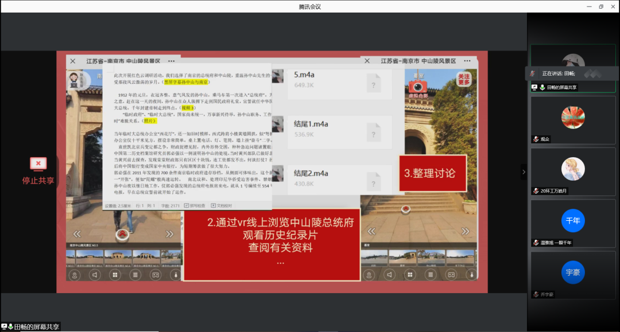The image size is (620, 332).
Task: Click the 关注更多 badge in right panorama
Action: pyautogui.click(x=463, y=79)
